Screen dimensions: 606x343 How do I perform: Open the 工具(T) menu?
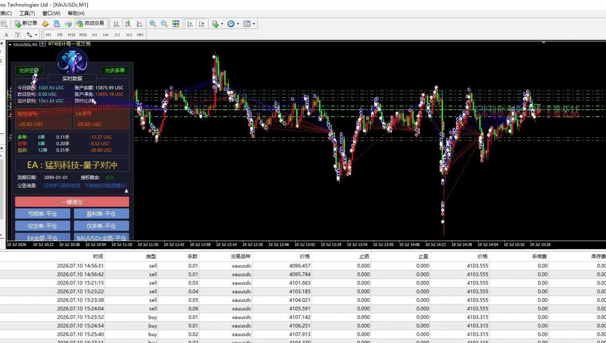27,13
